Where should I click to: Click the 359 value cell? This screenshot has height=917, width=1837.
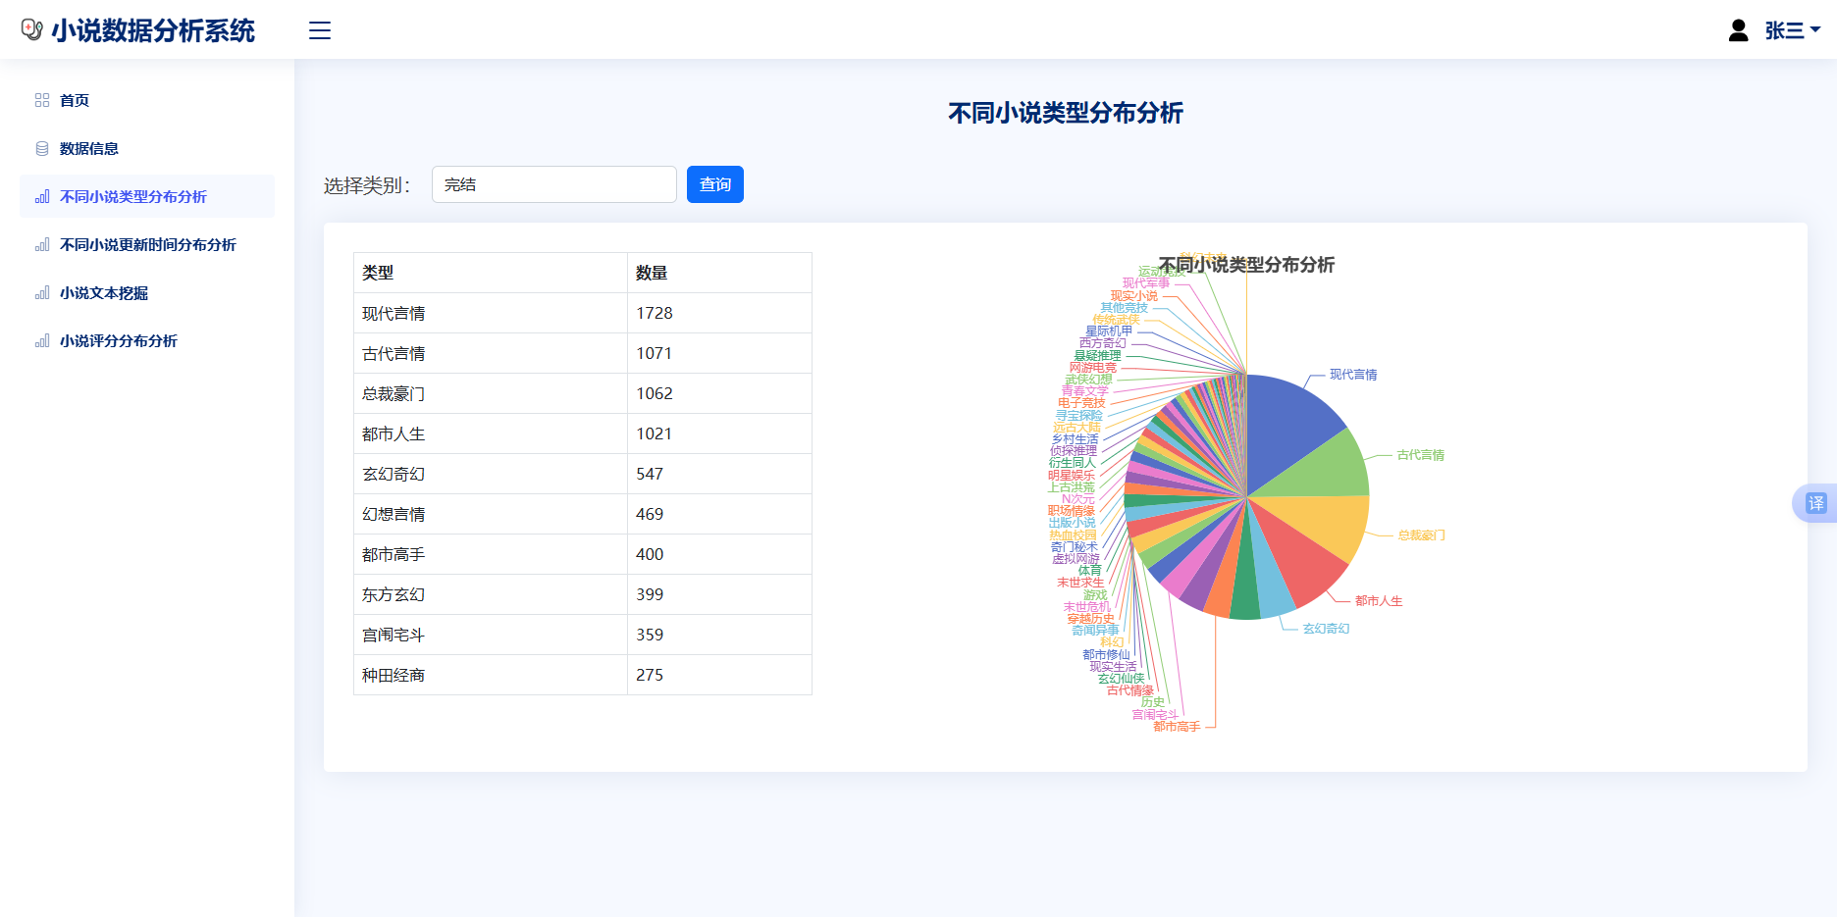coord(719,635)
